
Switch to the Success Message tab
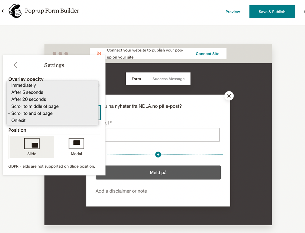click(169, 79)
